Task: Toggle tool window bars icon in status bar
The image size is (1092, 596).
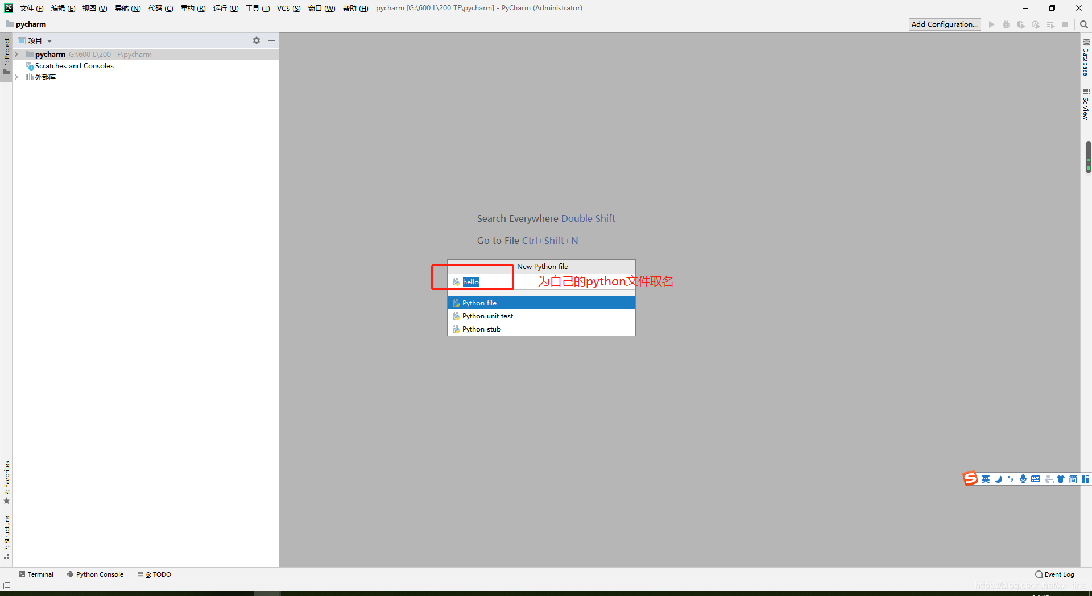Action: click(7, 585)
